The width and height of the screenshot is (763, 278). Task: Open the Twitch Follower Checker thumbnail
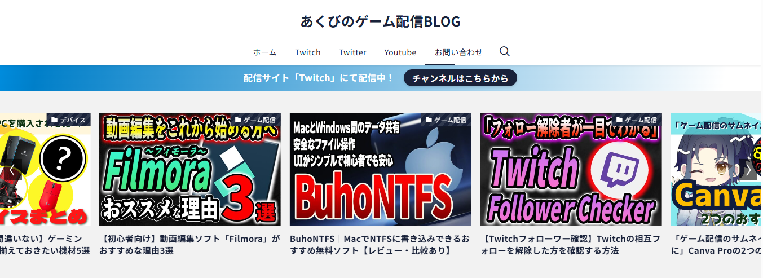pyautogui.click(x=571, y=170)
